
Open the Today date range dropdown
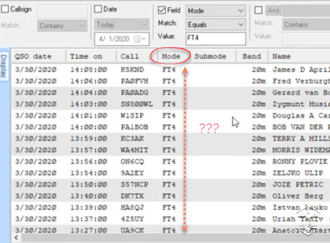pyautogui.click(x=122, y=25)
